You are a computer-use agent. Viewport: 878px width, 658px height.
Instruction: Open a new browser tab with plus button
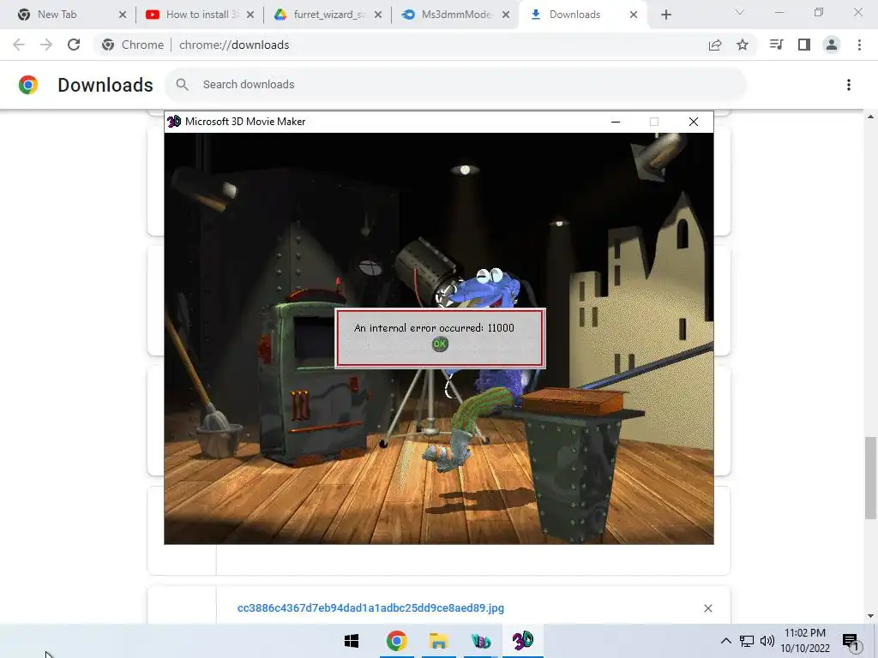pyautogui.click(x=665, y=15)
